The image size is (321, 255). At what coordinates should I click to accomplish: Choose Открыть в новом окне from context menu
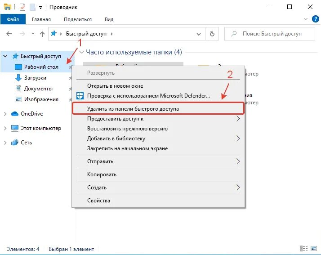tap(158, 86)
